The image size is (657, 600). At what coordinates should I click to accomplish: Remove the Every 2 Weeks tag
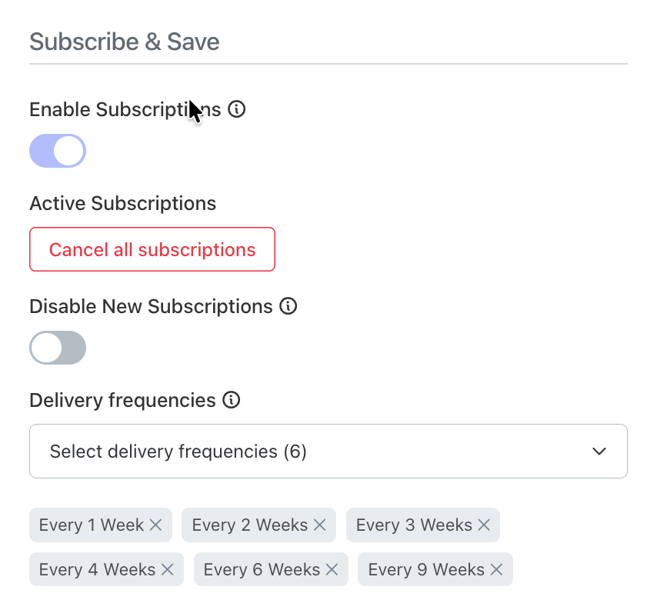click(320, 525)
